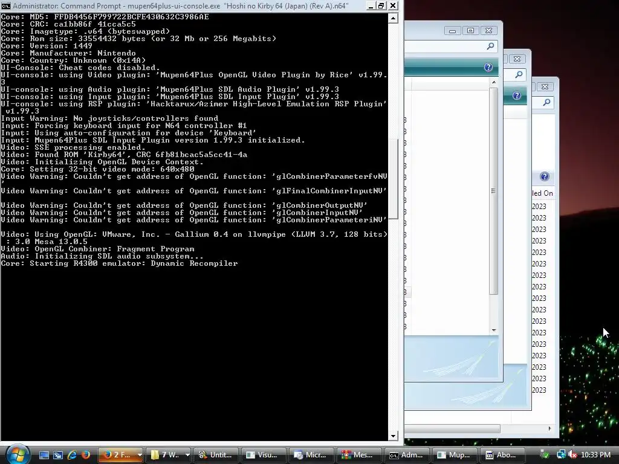Click 'Core: Starting R4300 emulator: Dynamic Recompiler' line
This screenshot has height=464, width=619.
point(119,263)
